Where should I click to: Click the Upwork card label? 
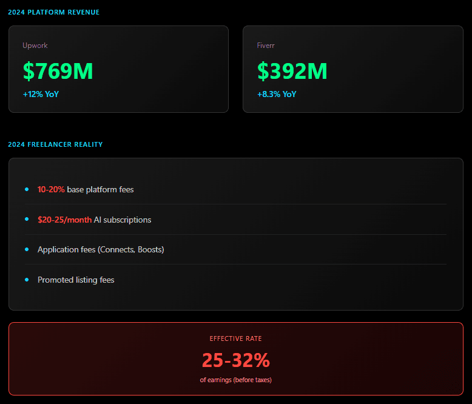tap(35, 45)
